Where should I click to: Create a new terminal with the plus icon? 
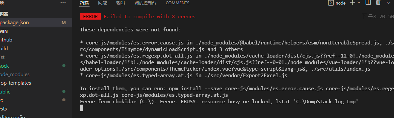[x=352, y=3]
